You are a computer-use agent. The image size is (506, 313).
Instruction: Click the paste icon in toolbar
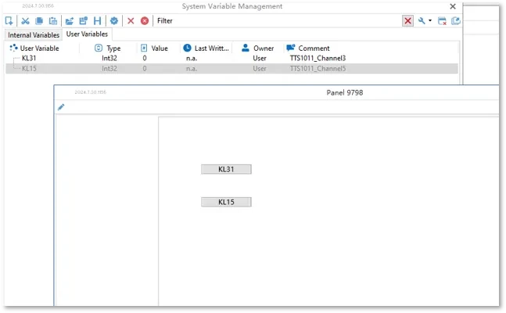[x=52, y=20]
